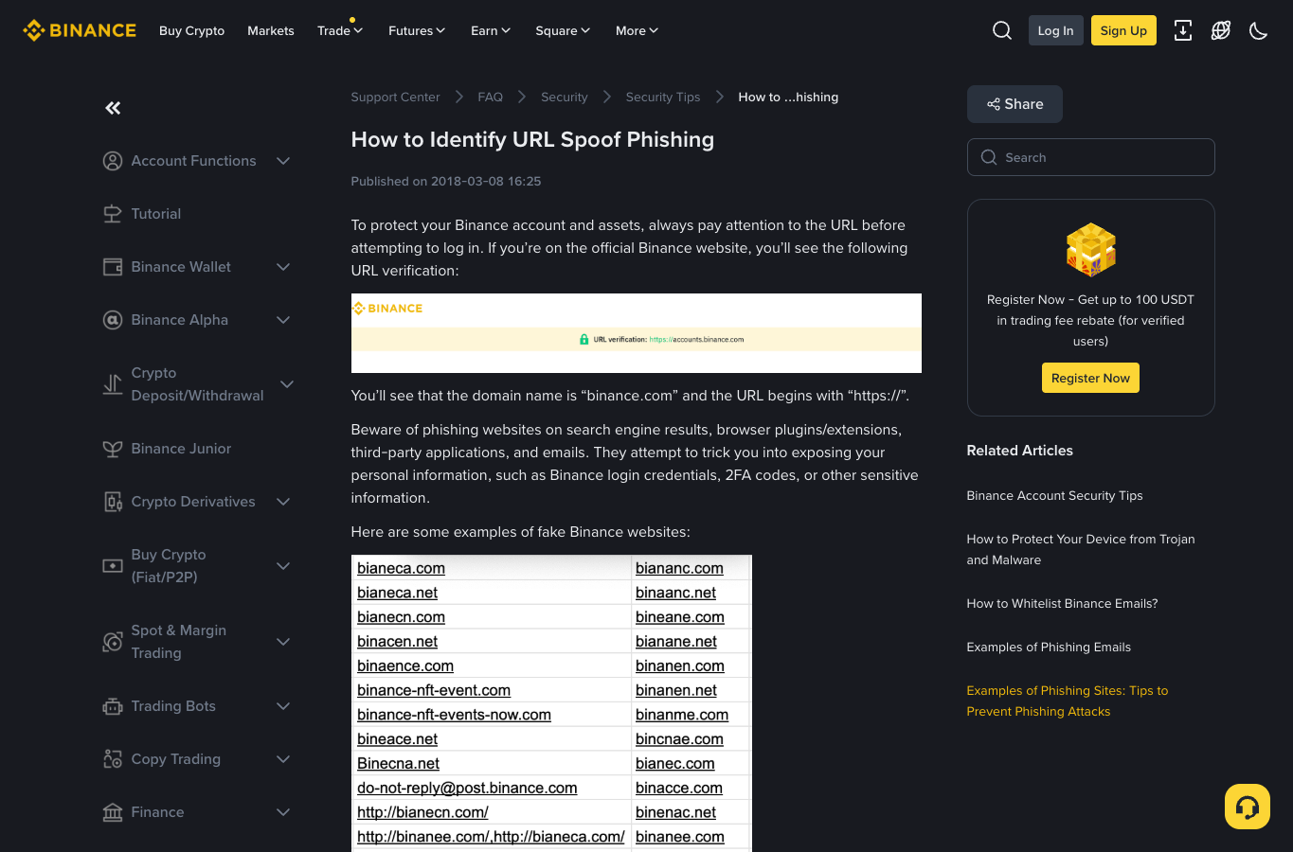Open Examples of Phishing Sites article
The width and height of the screenshot is (1293, 852).
coord(1068,701)
